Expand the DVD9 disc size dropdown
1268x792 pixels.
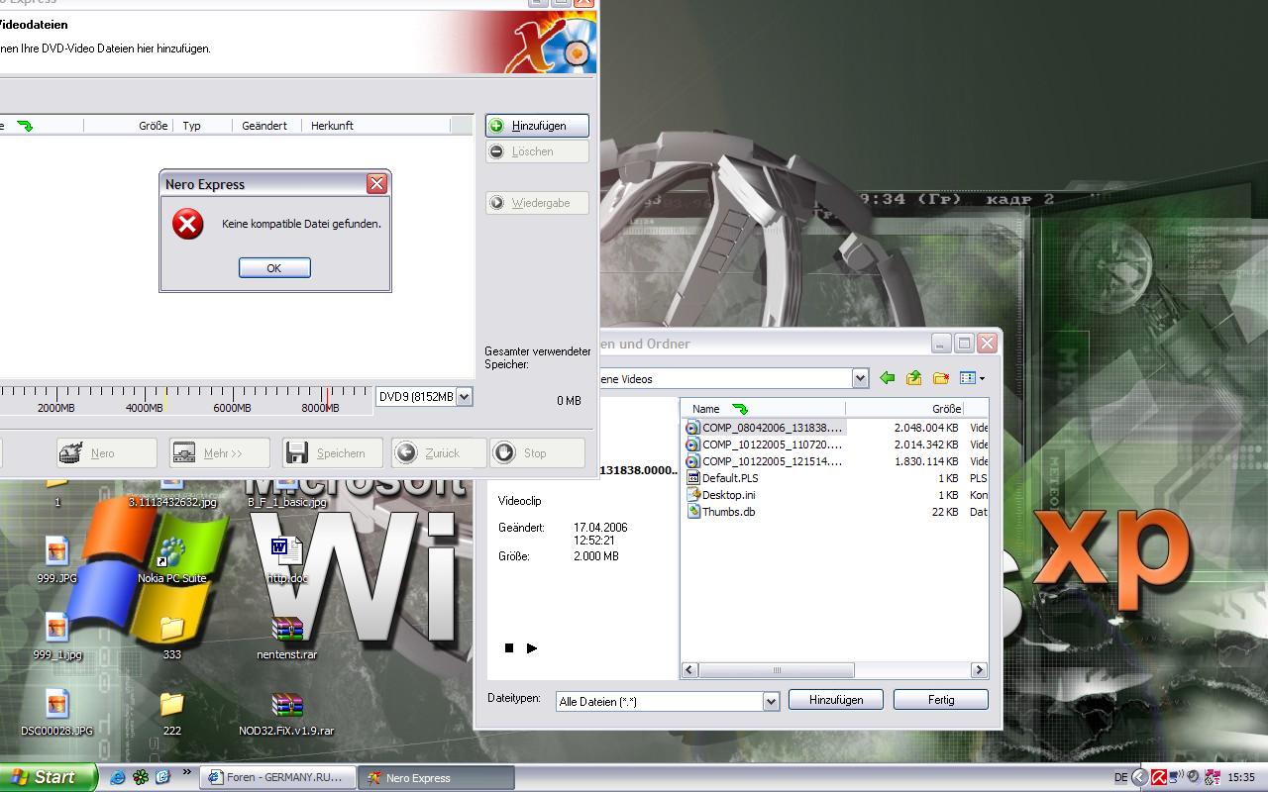point(464,397)
